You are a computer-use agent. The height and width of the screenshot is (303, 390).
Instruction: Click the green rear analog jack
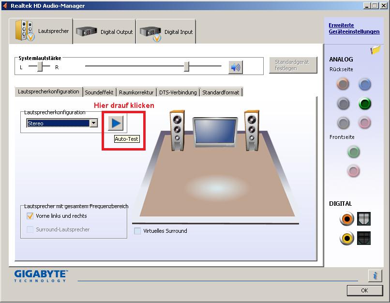365,104
